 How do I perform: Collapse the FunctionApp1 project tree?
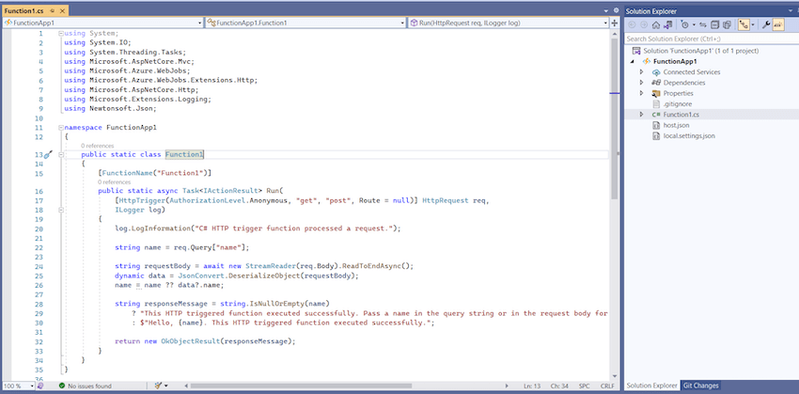coord(633,62)
